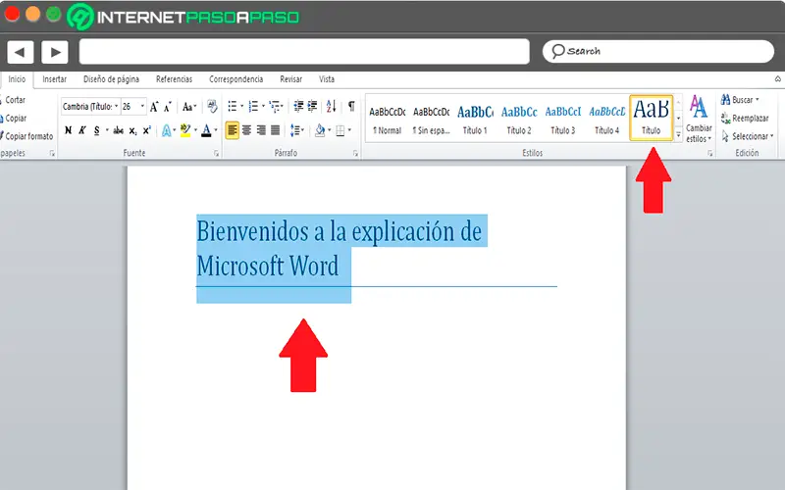This screenshot has width=785, height=490.
Task: Open the Cambria font name dropdown
Action: (117, 107)
